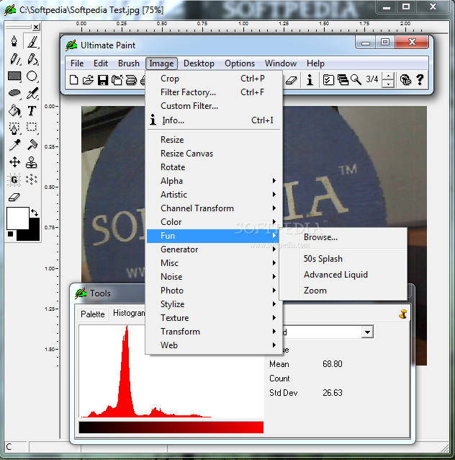
Task: Select the filled rectangle tool
Action: click(14, 76)
